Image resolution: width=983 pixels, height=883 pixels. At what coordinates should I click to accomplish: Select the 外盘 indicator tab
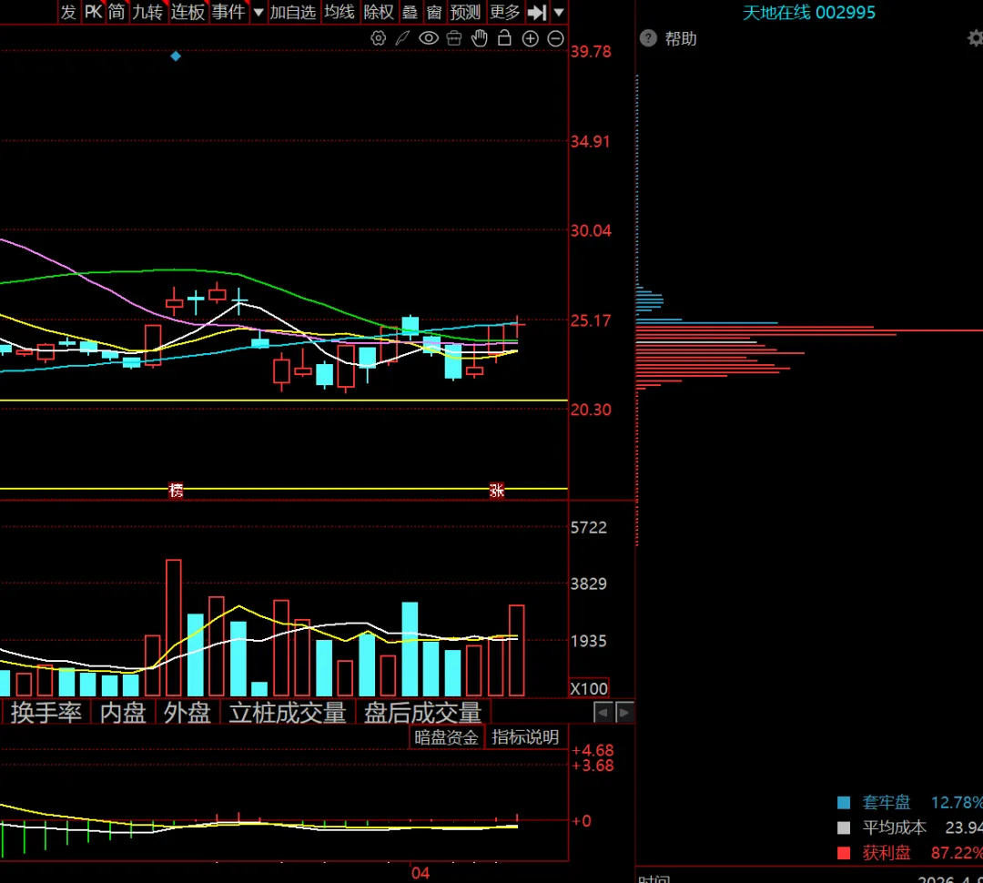pyautogui.click(x=187, y=713)
